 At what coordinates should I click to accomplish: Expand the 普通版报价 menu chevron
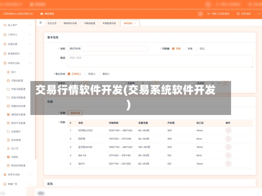pyautogui.click(x=30, y=54)
